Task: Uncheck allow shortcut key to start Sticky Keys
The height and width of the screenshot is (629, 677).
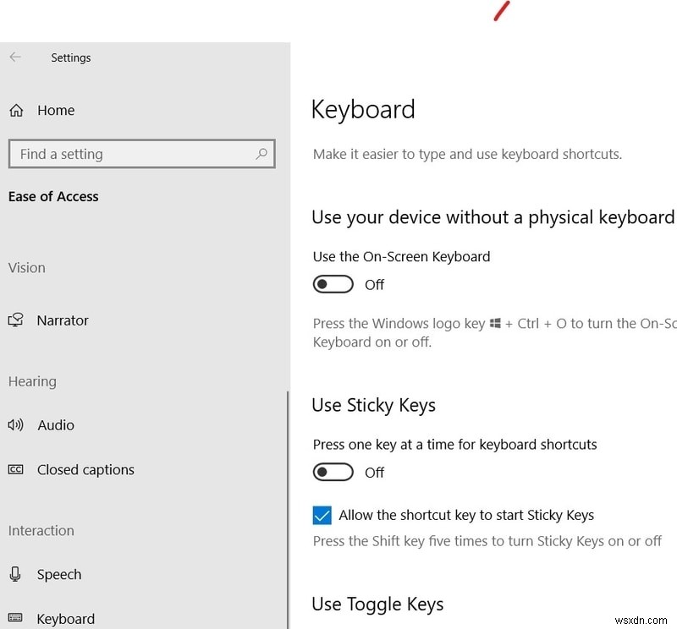Action: click(322, 515)
